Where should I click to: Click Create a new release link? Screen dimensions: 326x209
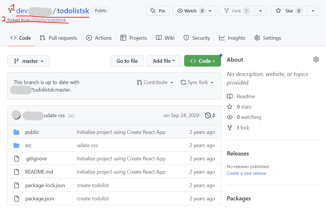click(246, 173)
